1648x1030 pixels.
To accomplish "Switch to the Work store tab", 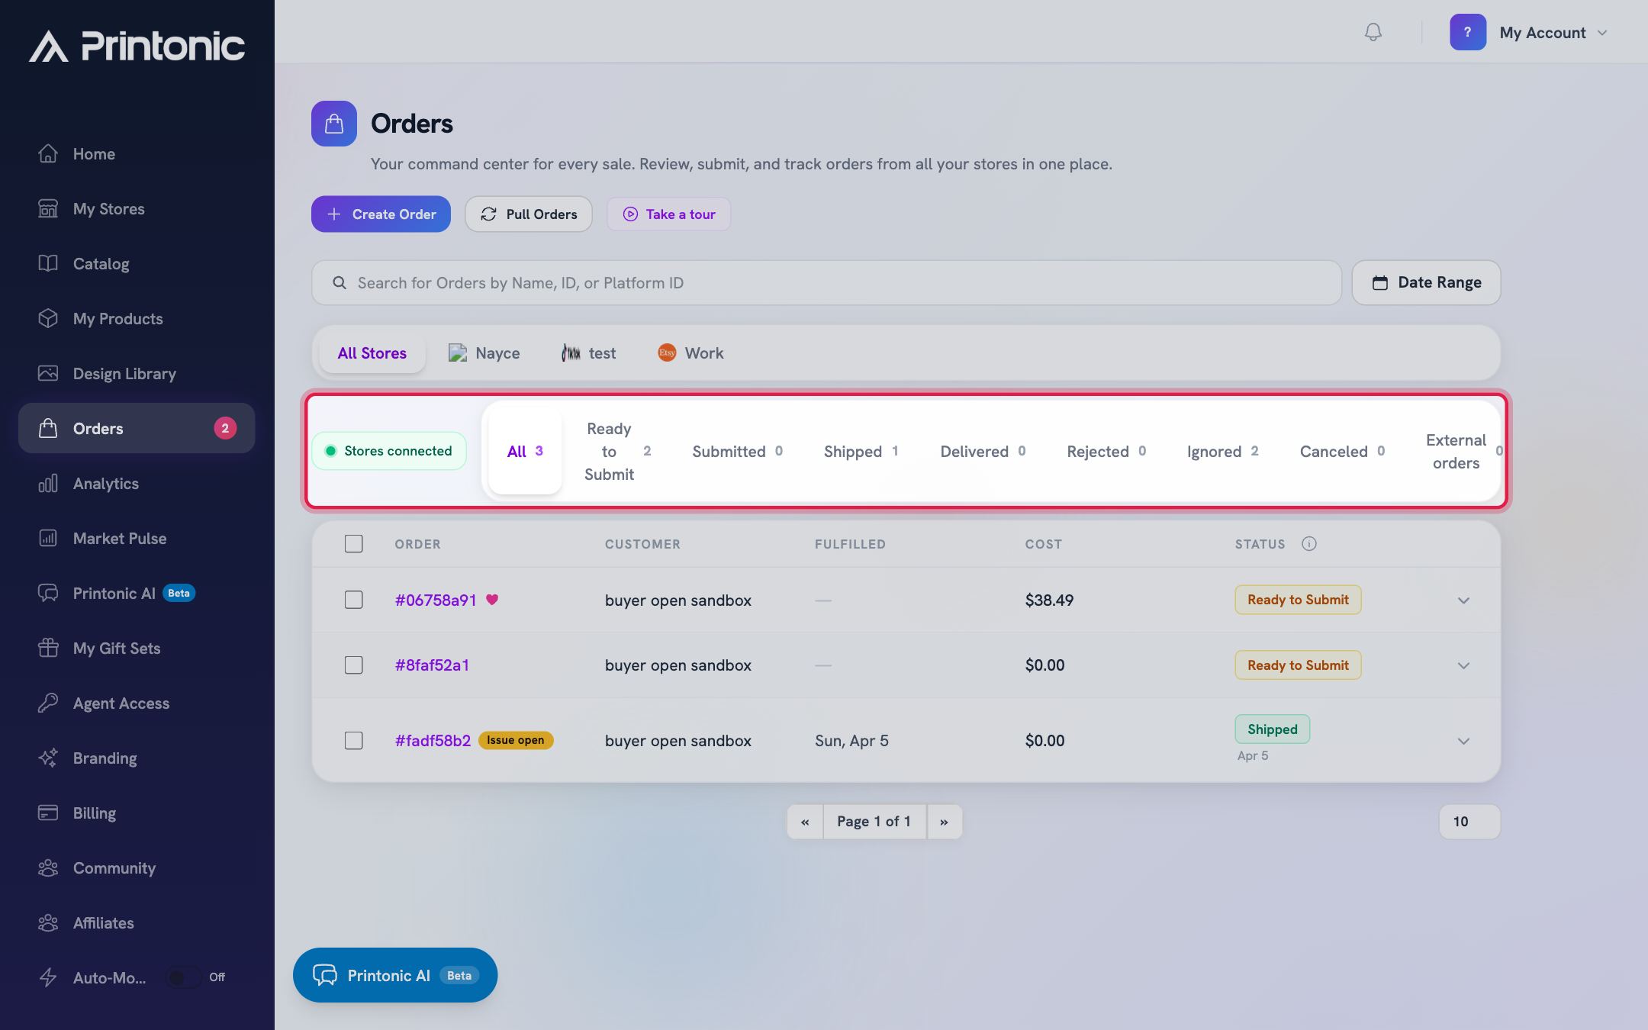I will 690,352.
